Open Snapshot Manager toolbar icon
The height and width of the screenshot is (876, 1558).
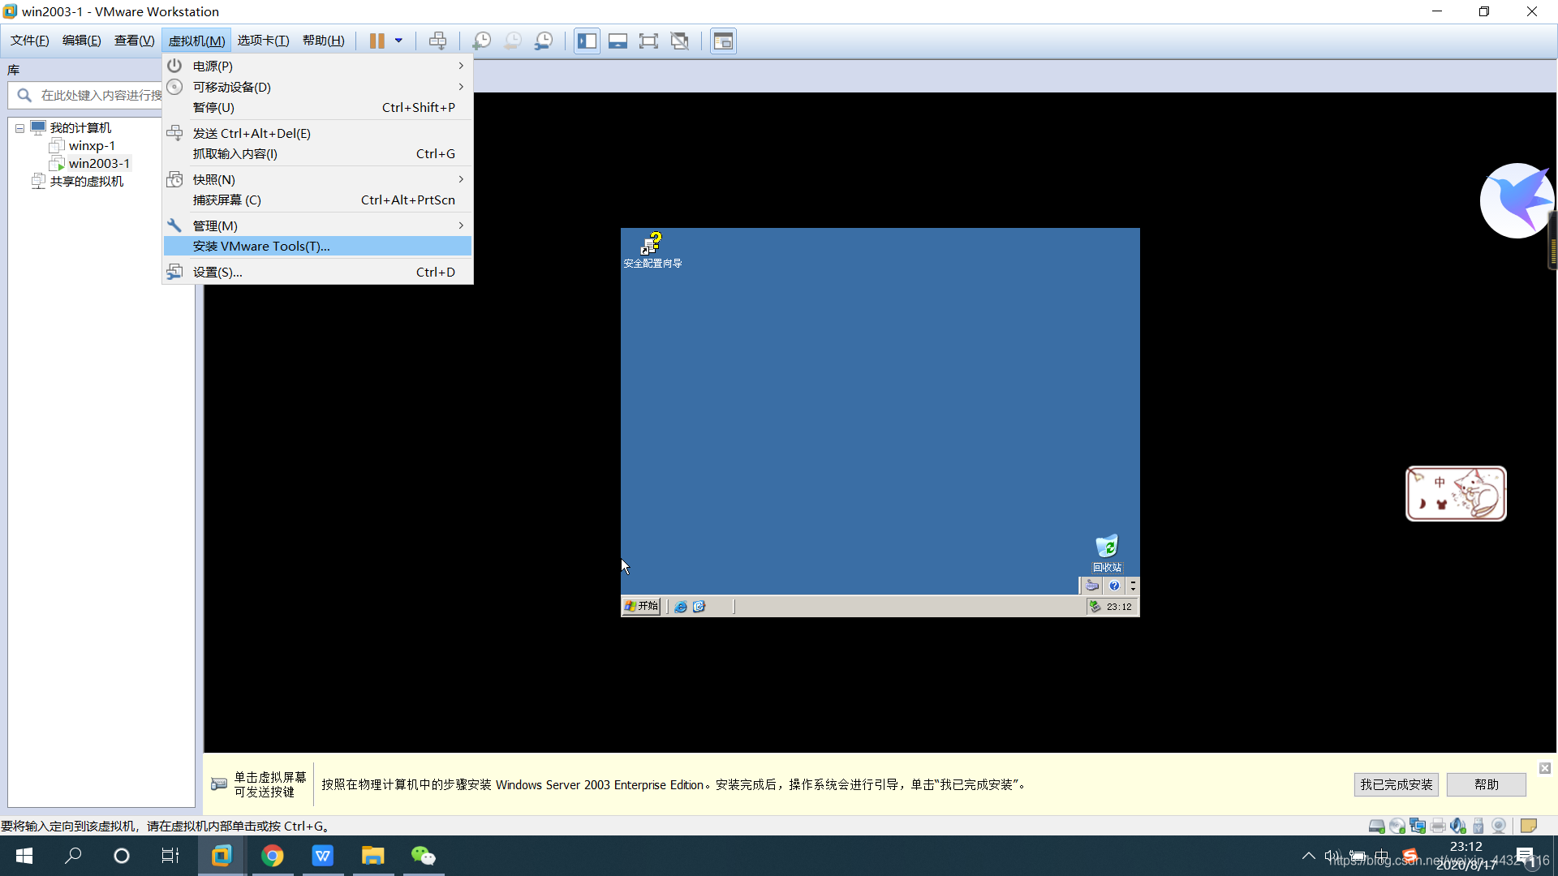pyautogui.click(x=544, y=41)
